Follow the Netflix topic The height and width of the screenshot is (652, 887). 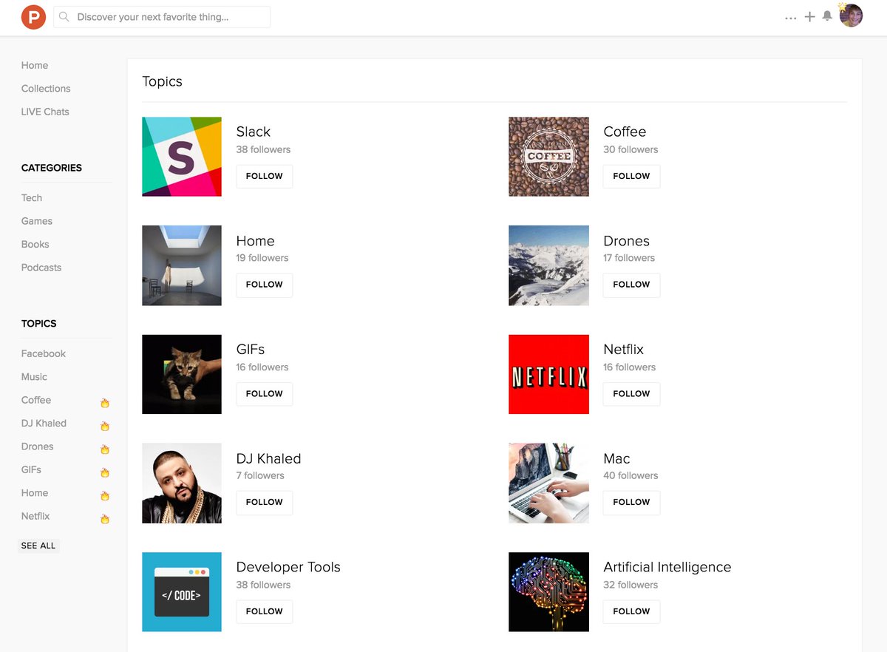pos(631,393)
